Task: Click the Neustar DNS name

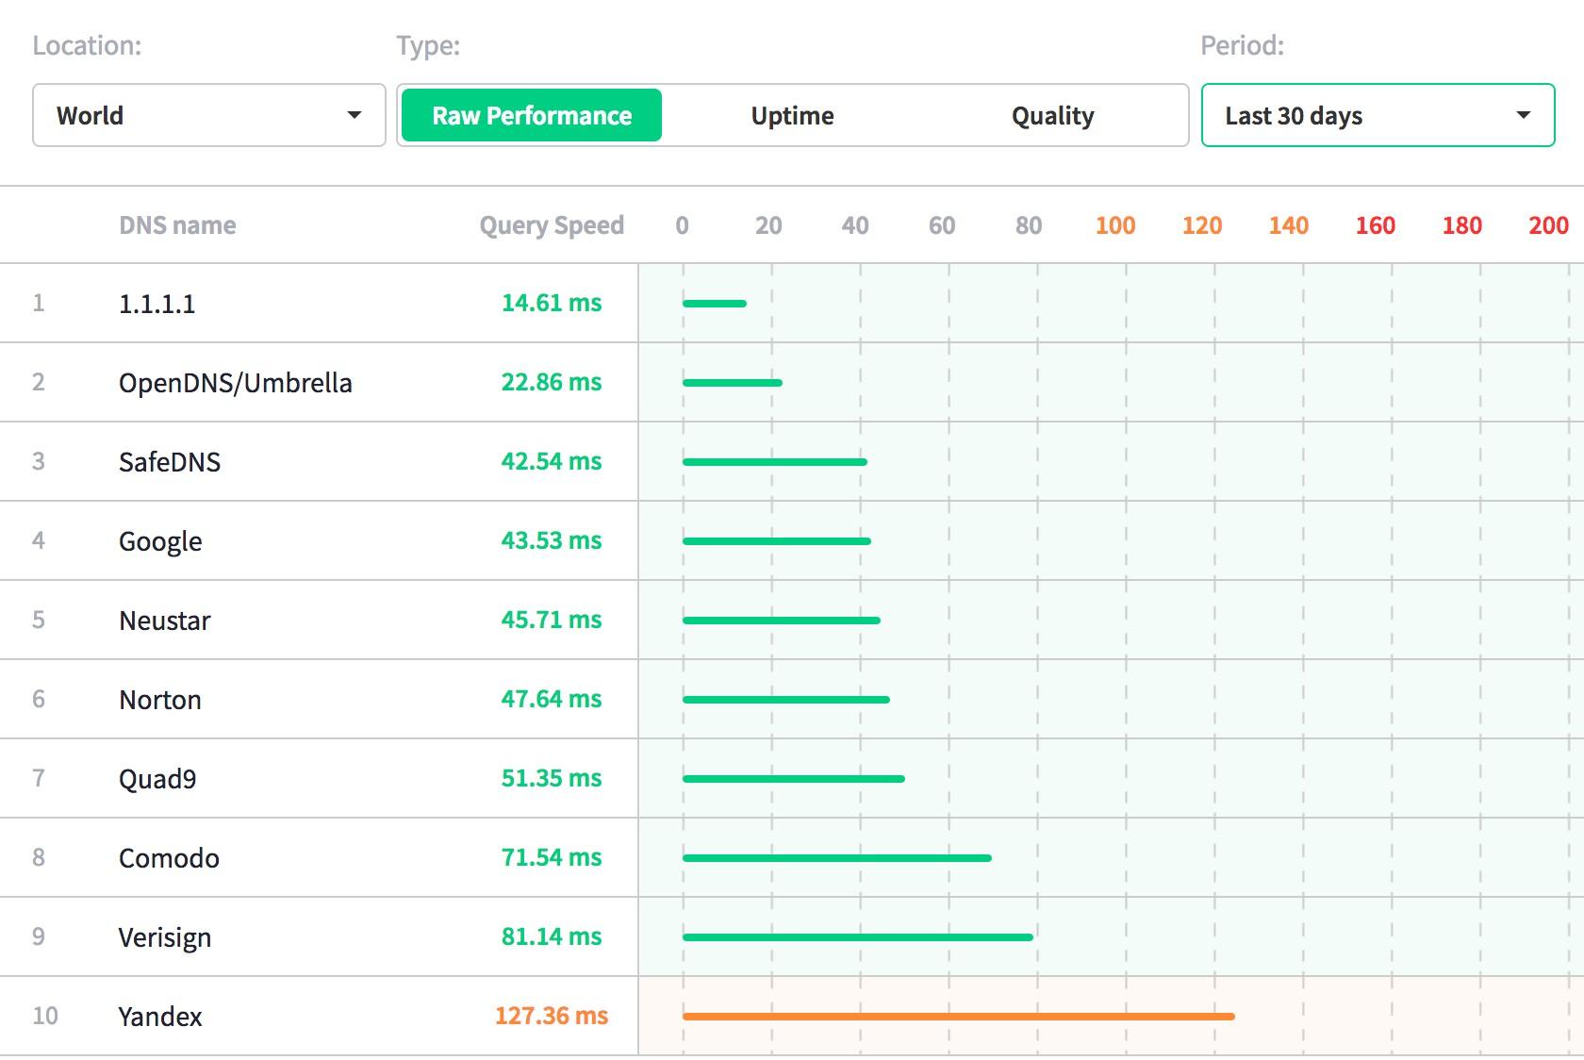Action: tap(165, 621)
